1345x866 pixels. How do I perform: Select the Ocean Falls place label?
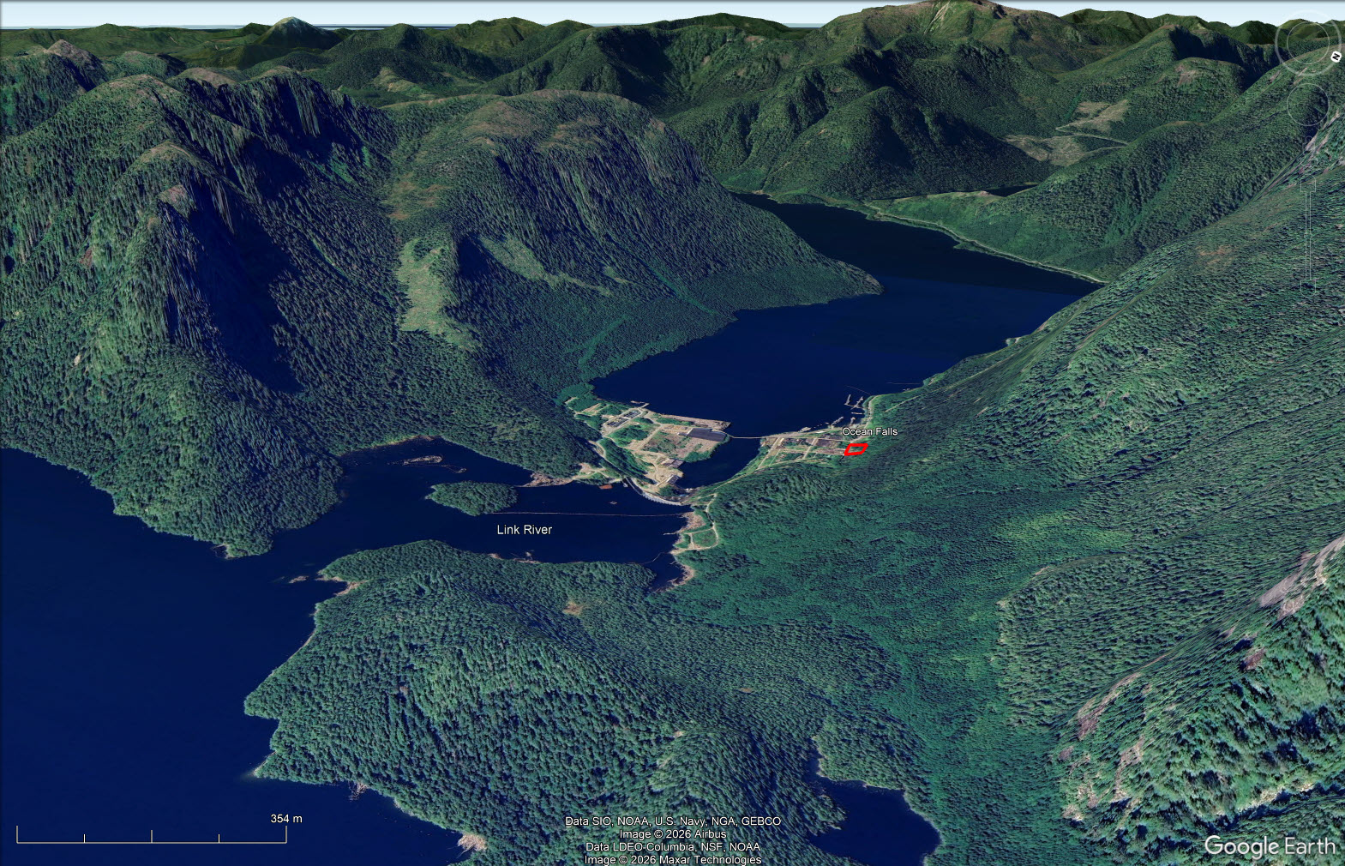869,431
